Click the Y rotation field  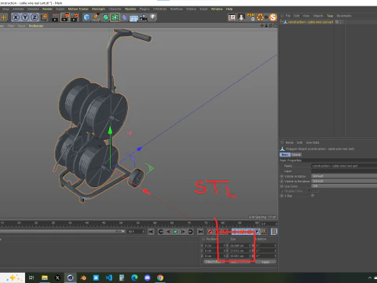266,251
